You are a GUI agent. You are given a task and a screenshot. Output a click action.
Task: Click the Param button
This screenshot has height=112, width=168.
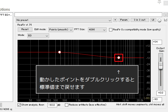pyautogui.click(x=123, y=20)
